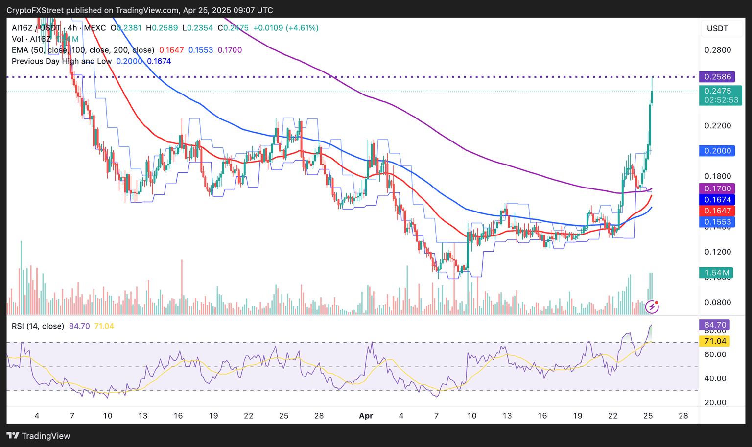Screen dimensions: 752x447
Task: Click the 0.2800 label on the price scale
Action: [717, 50]
